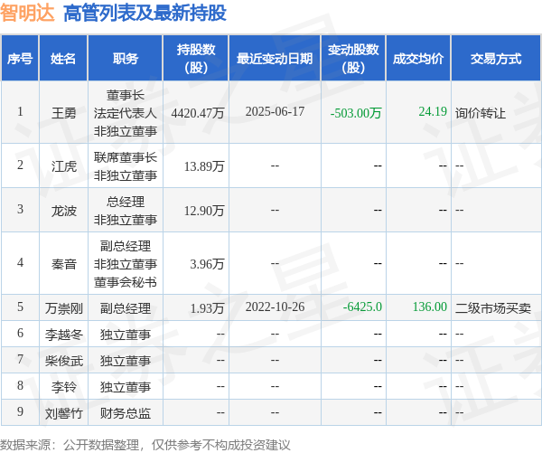Click the 高管列表及最新持股 heading
Image resolution: width=542 pixels, height=453 pixels.
[145, 14]
